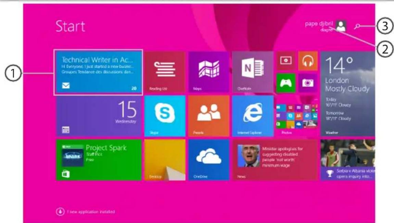The width and height of the screenshot is (394, 223).
Task: Launch the OneDrive cloud tile
Action: click(x=209, y=160)
